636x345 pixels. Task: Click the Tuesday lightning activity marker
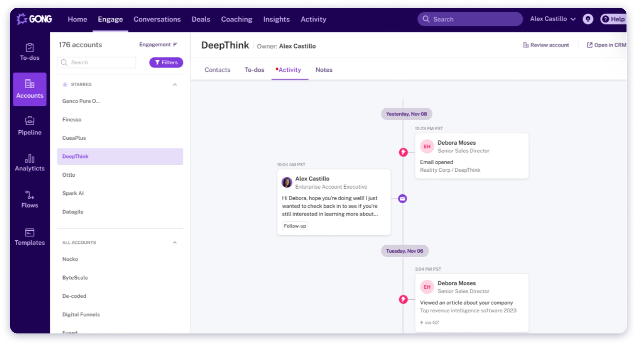tap(403, 299)
